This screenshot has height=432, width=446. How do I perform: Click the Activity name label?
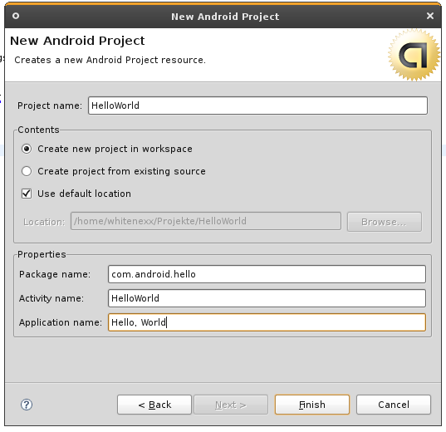51,298
